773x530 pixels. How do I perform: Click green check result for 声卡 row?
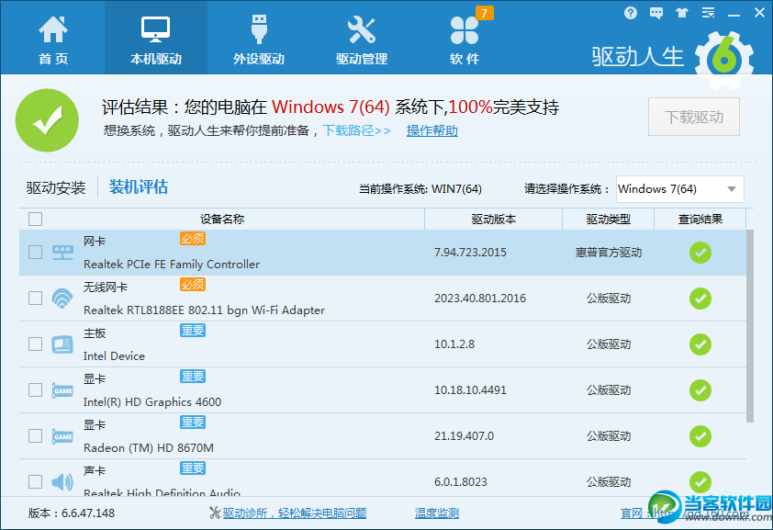pos(700,481)
